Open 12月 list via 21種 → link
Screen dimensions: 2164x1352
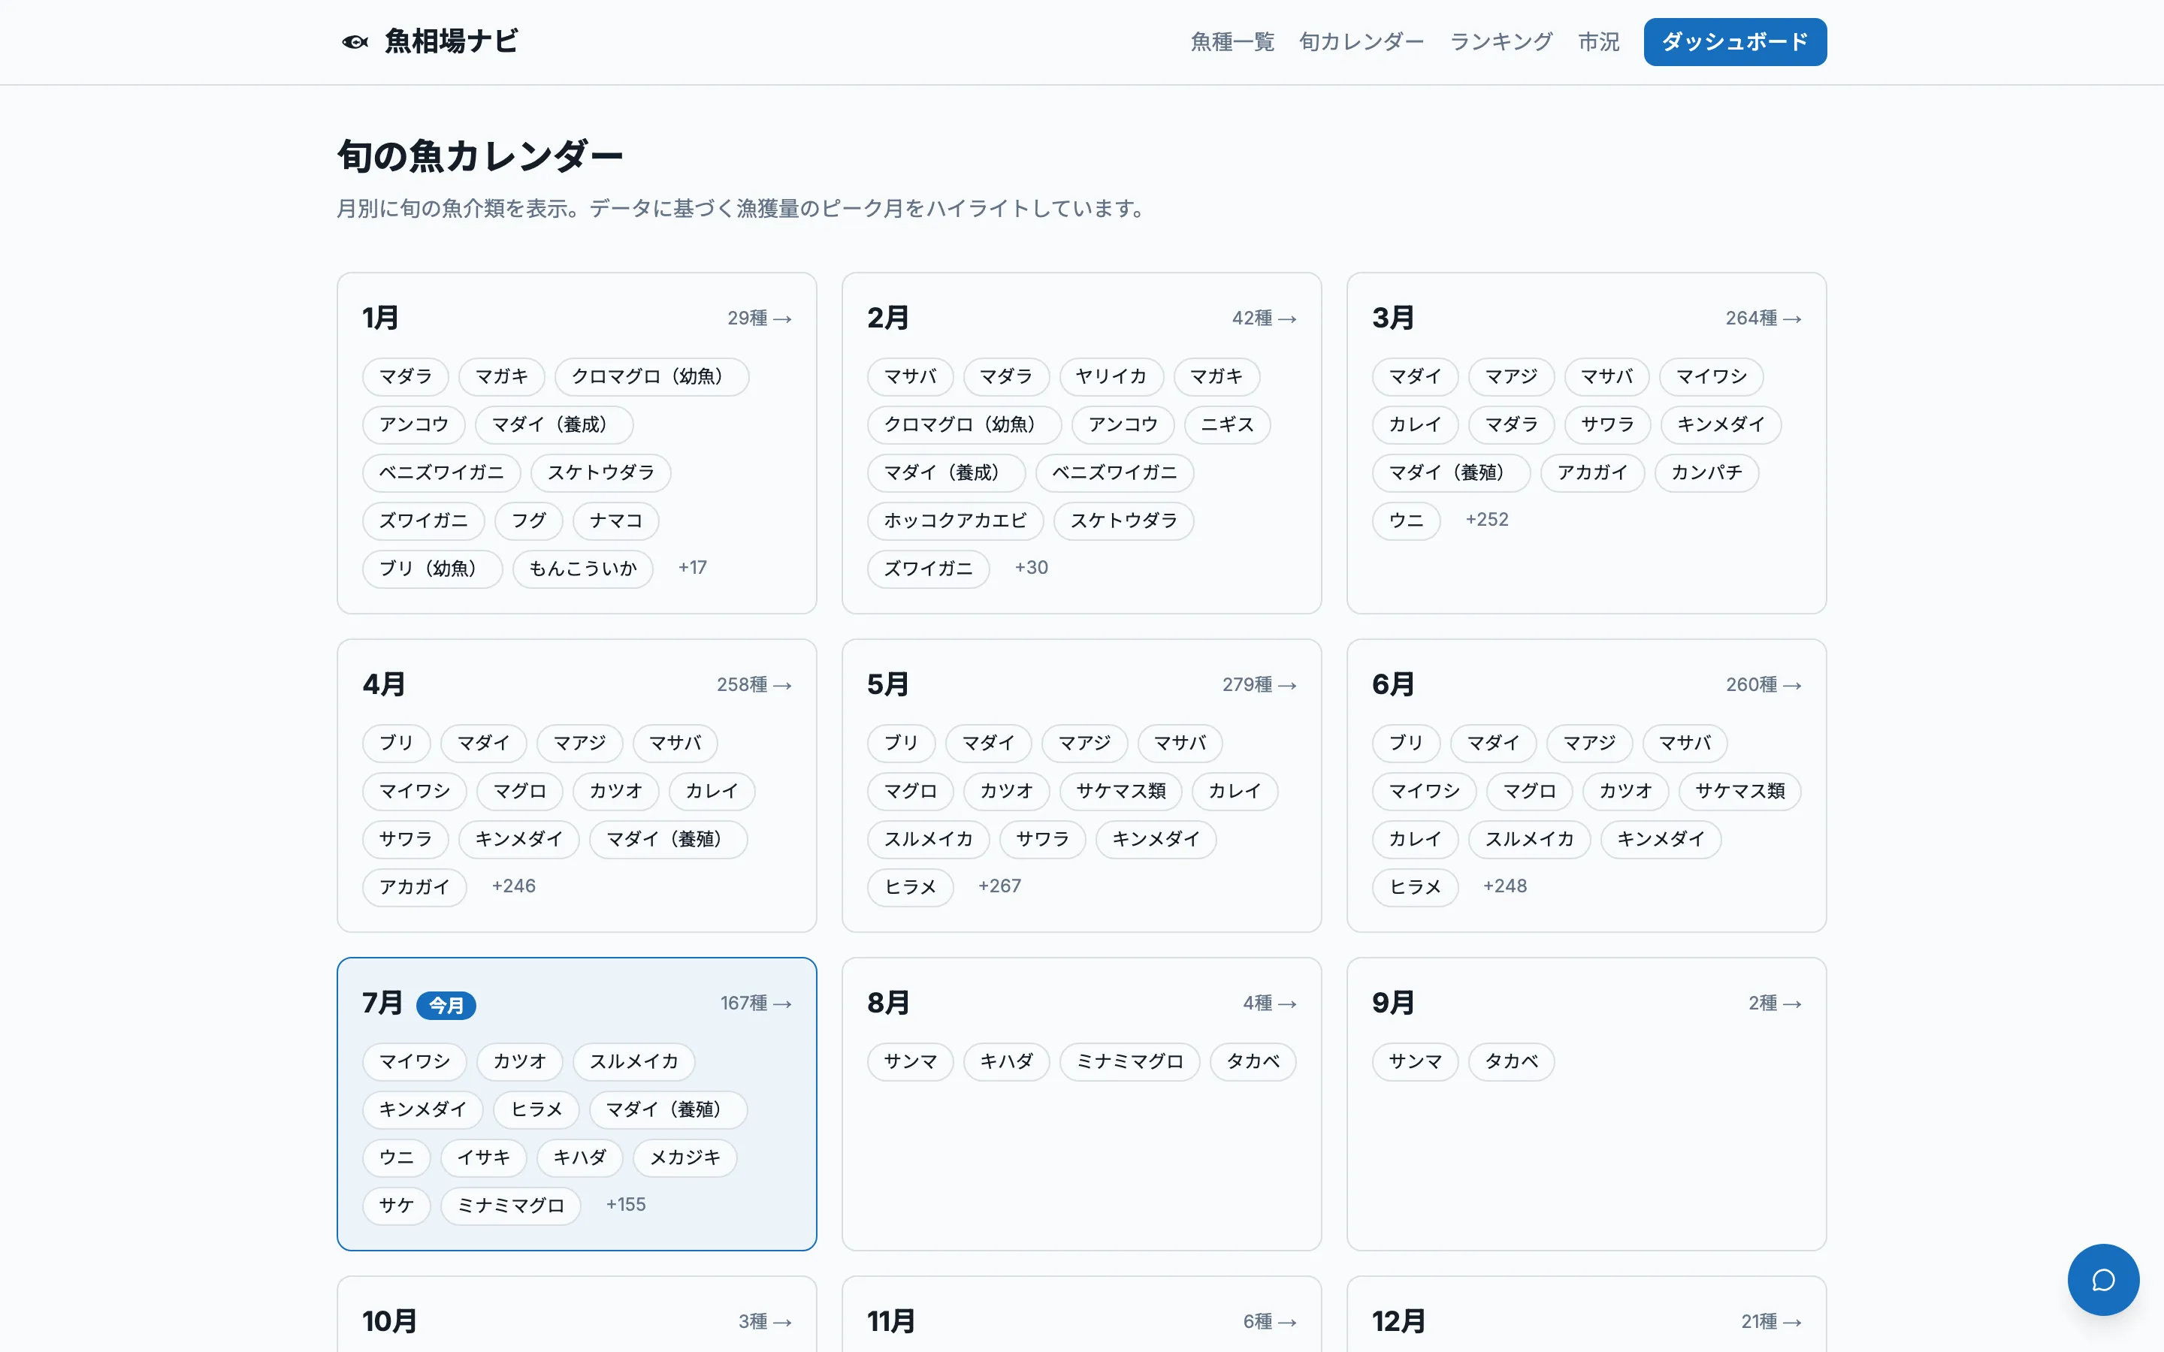1770,1322
